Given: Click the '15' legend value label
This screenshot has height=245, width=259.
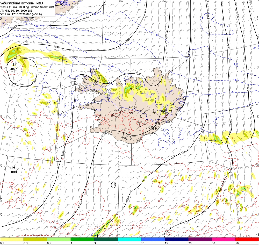Looking at the screenshot, I should click(166, 243).
